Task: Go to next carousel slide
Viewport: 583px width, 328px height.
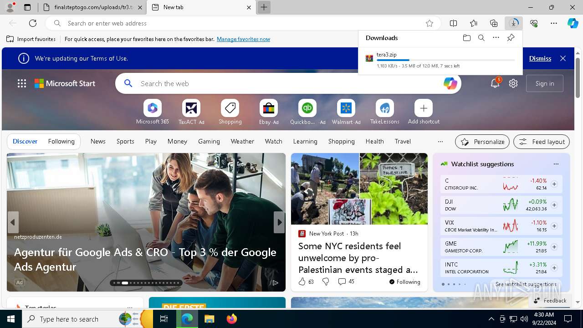Action: click(279, 222)
